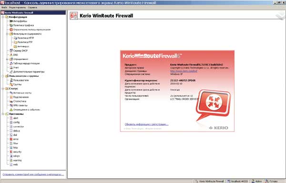
Task: Open Политика HTTP icon in tree
Action: pyautogui.click(x=15, y=38)
